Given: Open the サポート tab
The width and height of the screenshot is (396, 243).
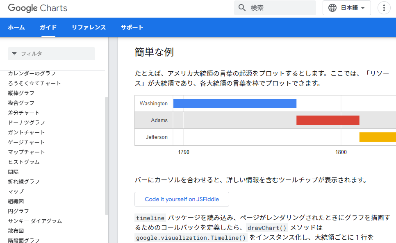Looking at the screenshot, I should pos(132,27).
